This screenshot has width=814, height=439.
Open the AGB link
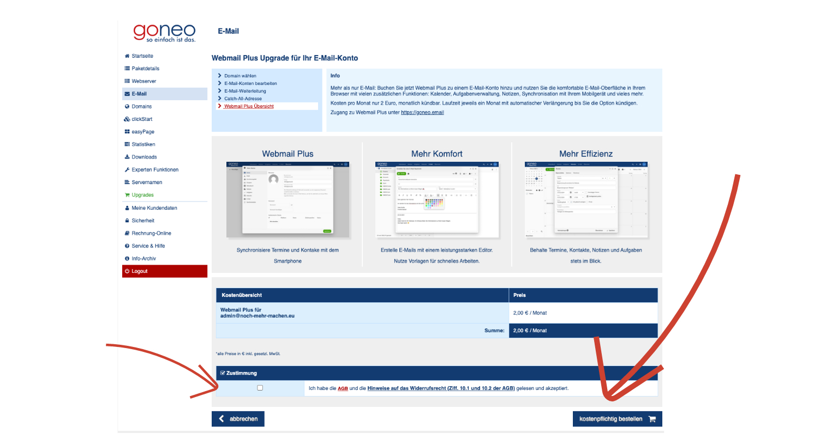point(343,388)
